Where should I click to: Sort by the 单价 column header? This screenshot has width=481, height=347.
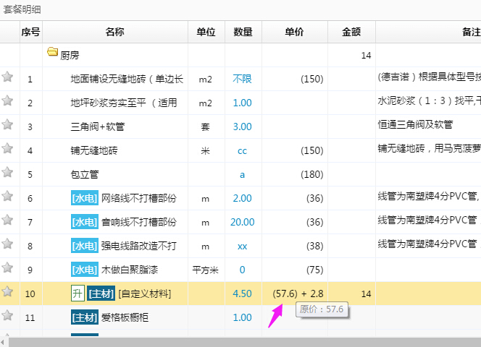tap(294, 32)
